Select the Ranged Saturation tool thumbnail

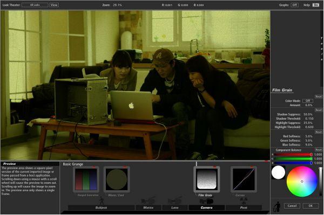(x=86, y=179)
